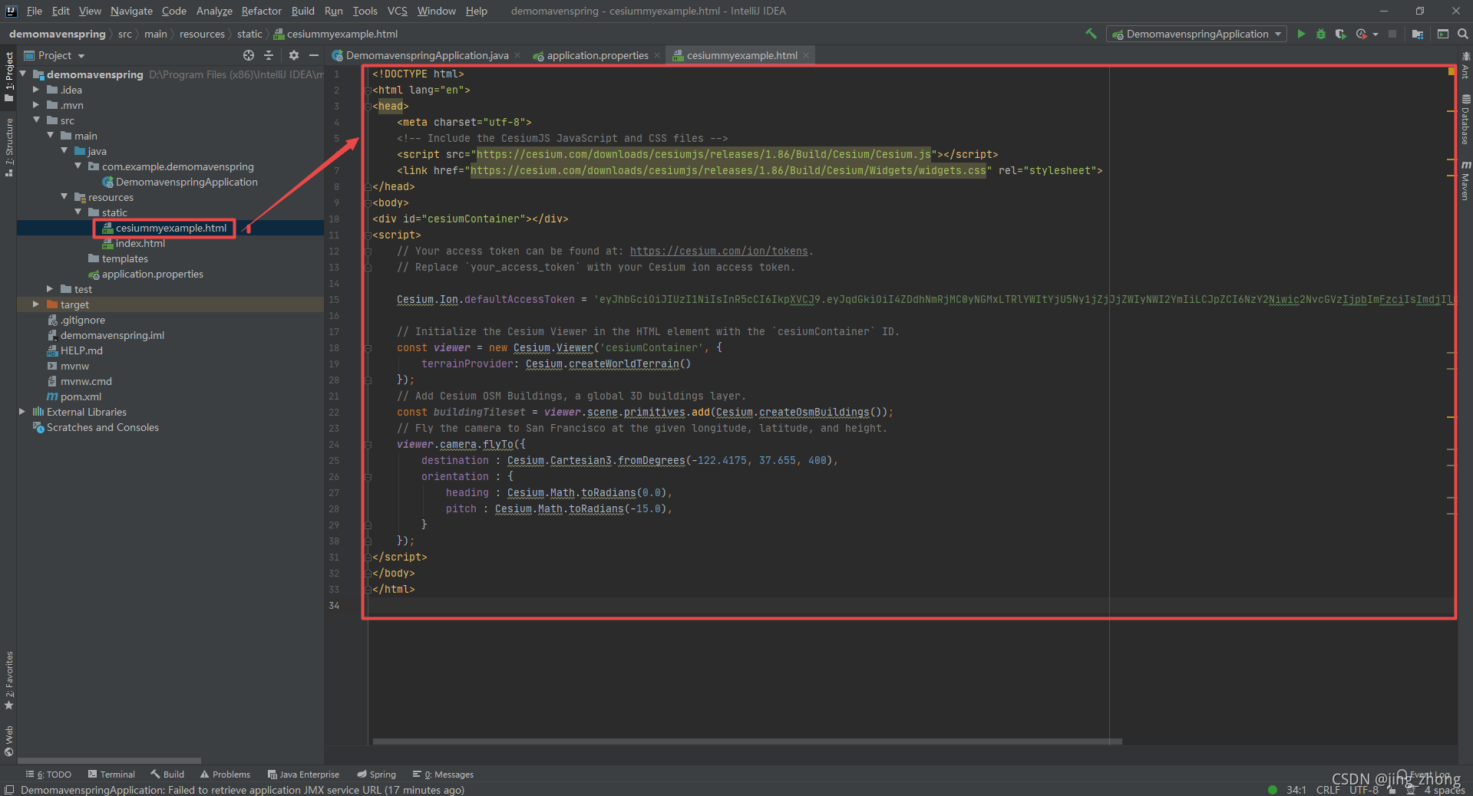This screenshot has width=1473, height=796.
Task: Run with Coverage via the shield icon
Action: [1340, 34]
